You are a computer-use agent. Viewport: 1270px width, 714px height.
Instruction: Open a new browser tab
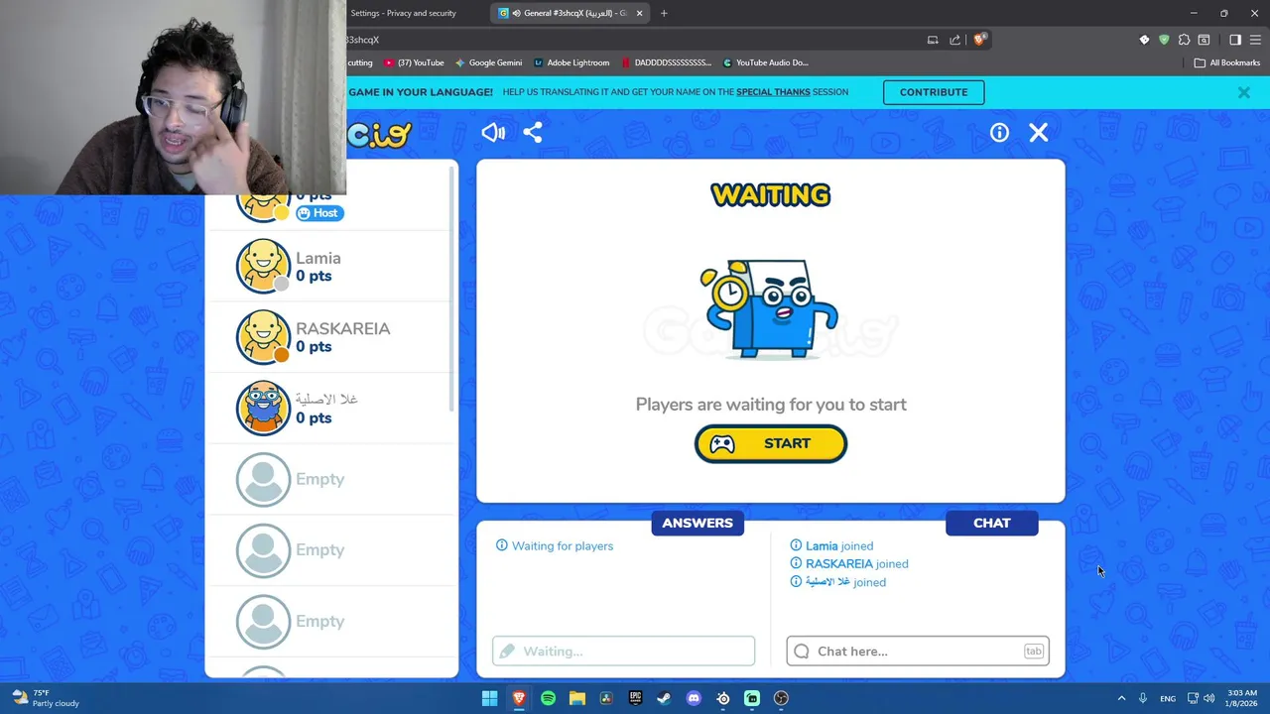pyautogui.click(x=664, y=13)
